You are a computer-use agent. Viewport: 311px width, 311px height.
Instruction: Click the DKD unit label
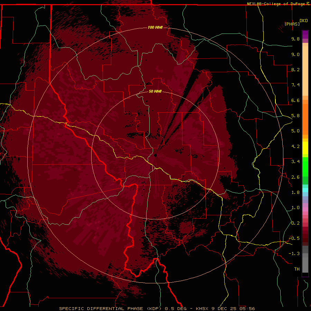(303, 21)
